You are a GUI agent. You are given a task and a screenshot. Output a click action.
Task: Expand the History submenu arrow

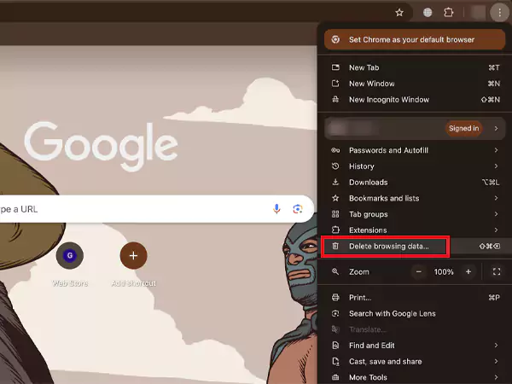pyautogui.click(x=496, y=166)
